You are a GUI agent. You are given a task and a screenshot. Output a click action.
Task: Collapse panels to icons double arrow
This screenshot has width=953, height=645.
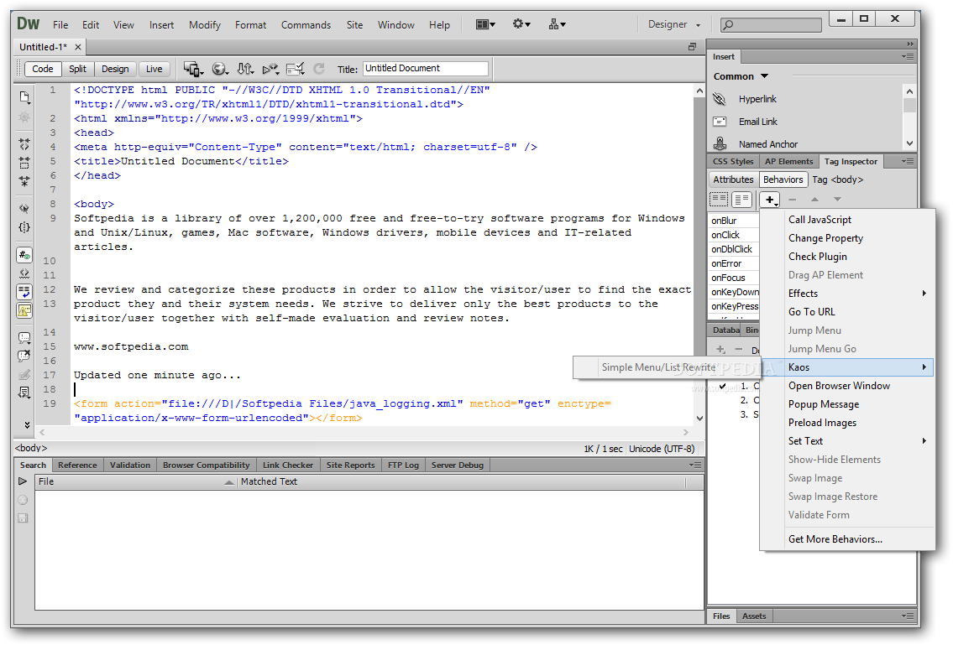click(x=910, y=44)
